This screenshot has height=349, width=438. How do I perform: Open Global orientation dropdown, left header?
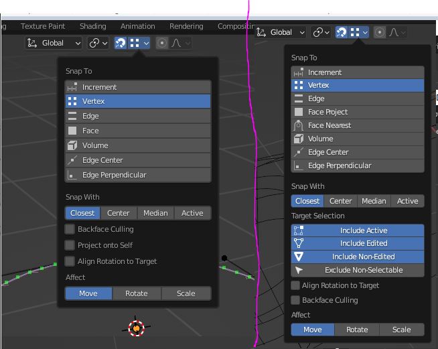54,43
